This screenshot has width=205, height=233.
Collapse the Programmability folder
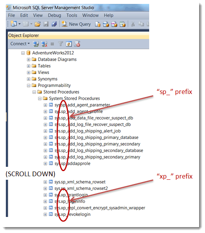[29, 86]
